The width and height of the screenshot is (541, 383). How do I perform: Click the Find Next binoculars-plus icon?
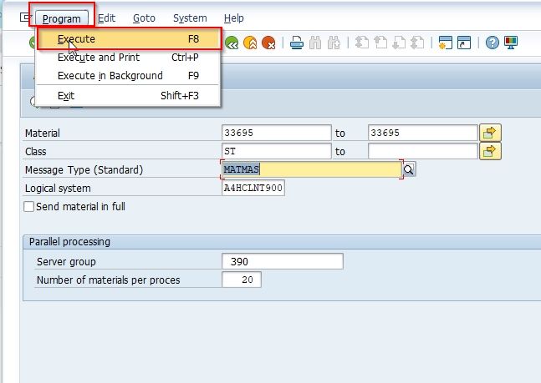334,43
